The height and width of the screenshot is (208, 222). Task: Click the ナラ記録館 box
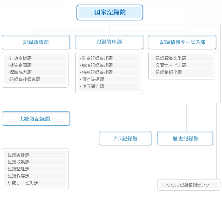pyautogui.click(x=125, y=138)
